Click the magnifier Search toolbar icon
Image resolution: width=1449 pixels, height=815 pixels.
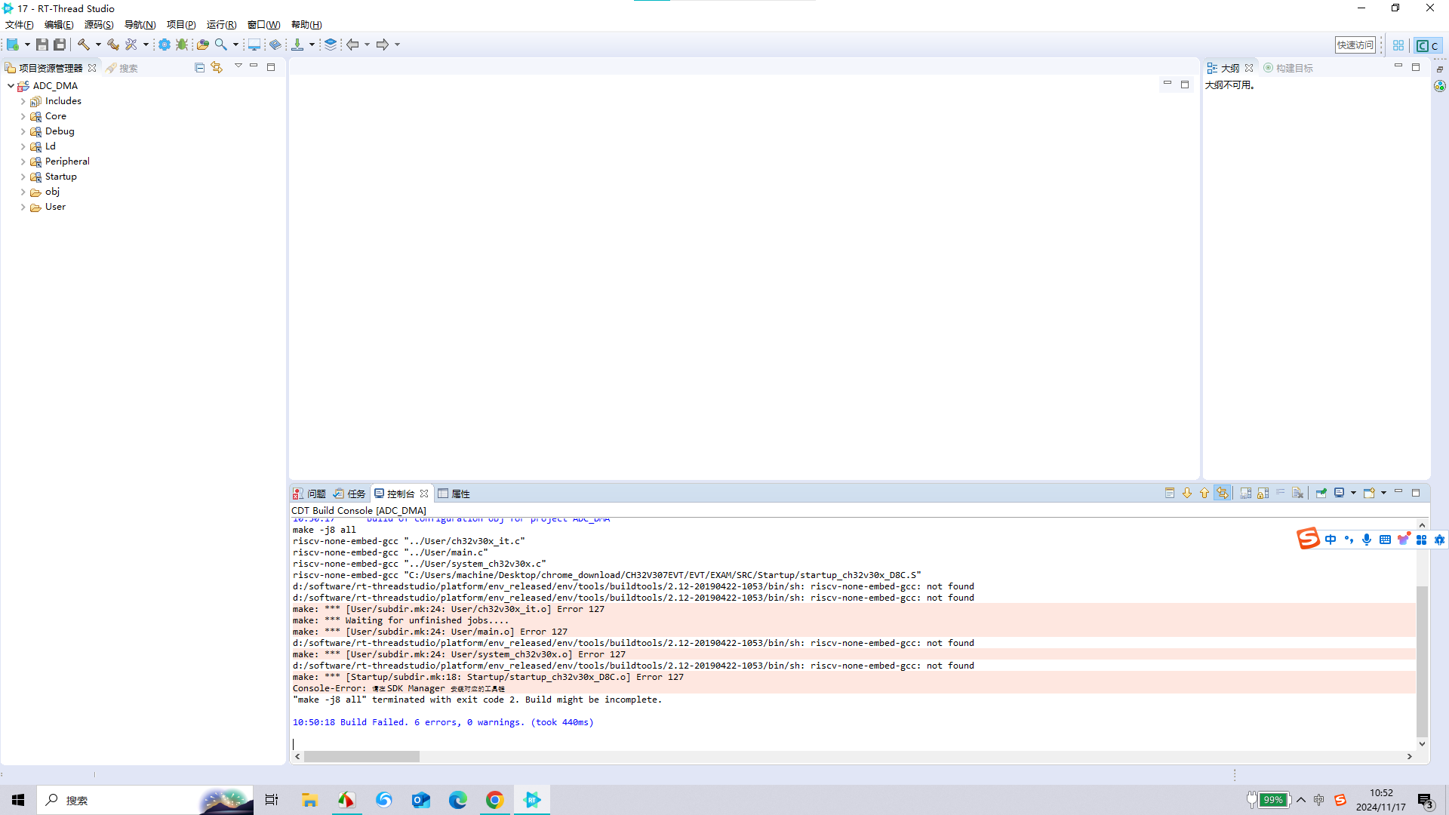coord(221,45)
